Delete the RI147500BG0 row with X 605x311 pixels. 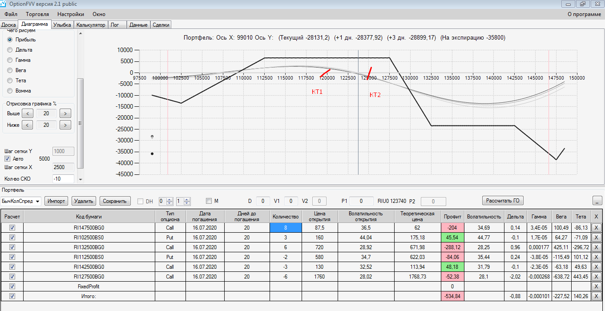pyautogui.click(x=597, y=227)
